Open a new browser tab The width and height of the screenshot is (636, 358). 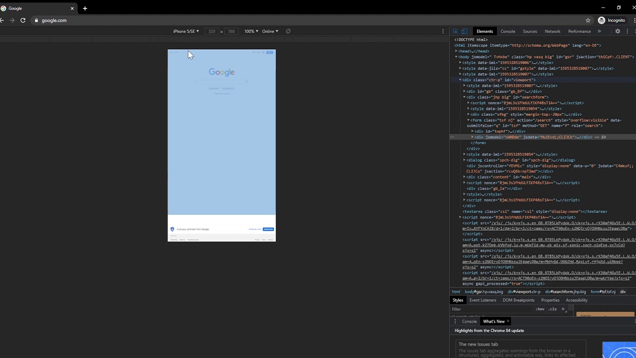[x=85, y=8]
